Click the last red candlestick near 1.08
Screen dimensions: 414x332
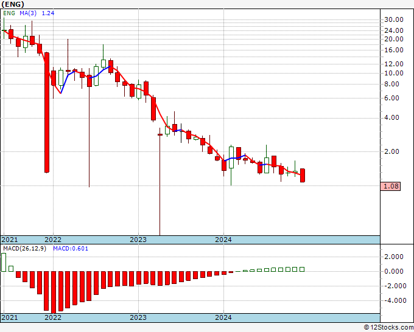click(x=303, y=175)
